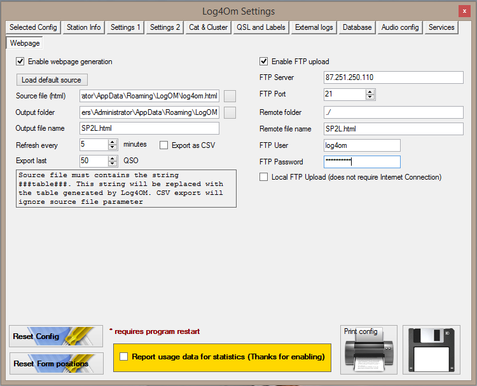This screenshot has height=386, width=477.
Task: Switch to the Station Info tab
Action: click(84, 27)
